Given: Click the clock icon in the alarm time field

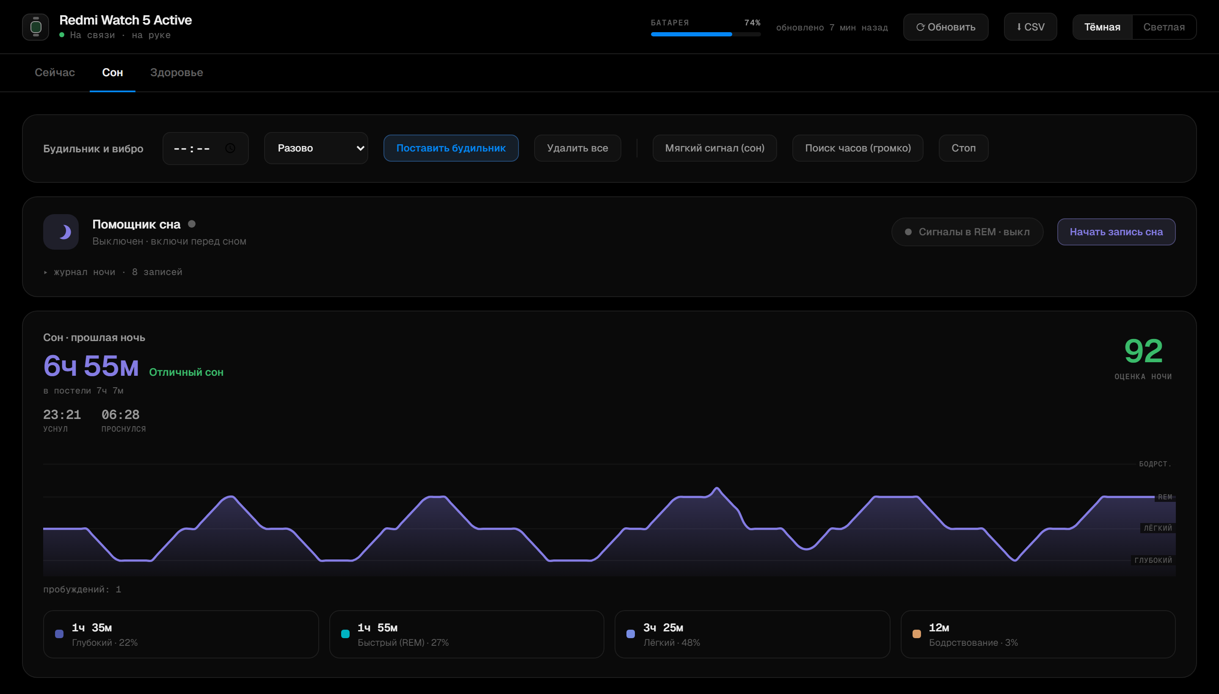Looking at the screenshot, I should [x=230, y=148].
